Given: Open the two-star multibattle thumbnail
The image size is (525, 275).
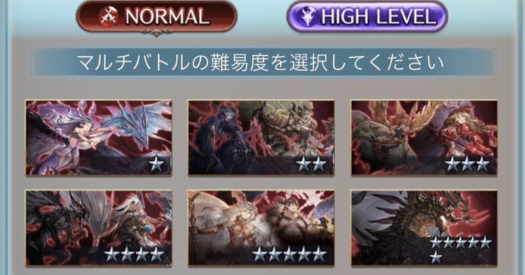Looking at the screenshot, I should (261, 138).
